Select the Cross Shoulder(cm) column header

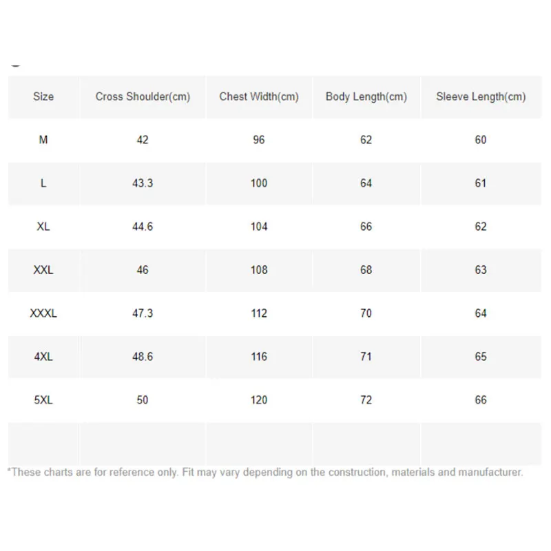[143, 96]
